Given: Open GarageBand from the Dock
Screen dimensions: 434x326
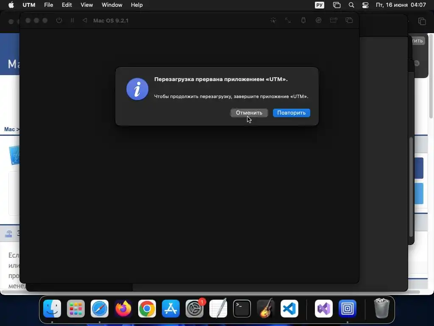Looking at the screenshot, I should pos(266,309).
